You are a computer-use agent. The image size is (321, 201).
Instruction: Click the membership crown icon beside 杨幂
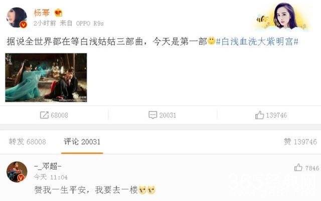coord(59,13)
